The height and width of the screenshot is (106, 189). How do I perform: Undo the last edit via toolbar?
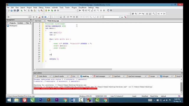pyautogui.click(x=22, y=11)
